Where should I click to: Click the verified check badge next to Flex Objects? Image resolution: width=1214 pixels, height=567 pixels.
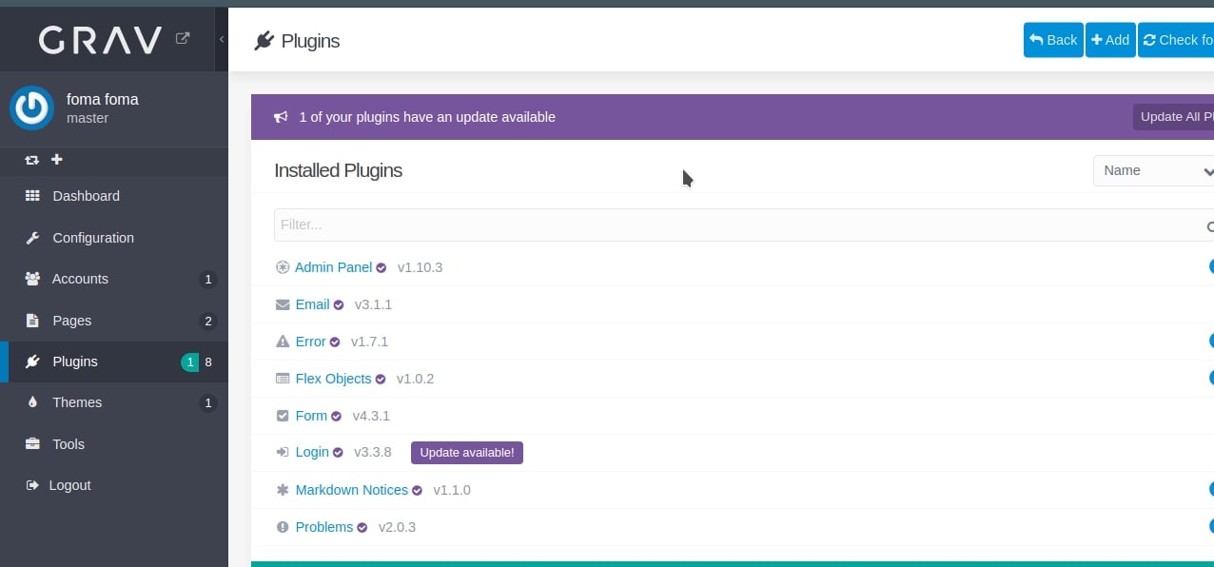coord(381,380)
